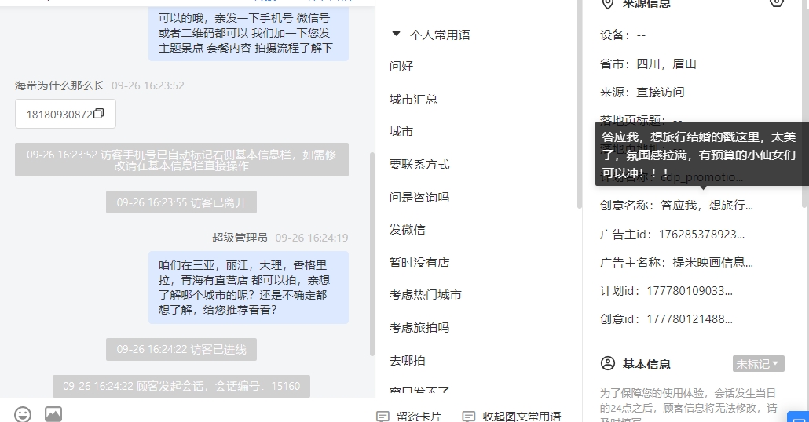Select the 问好 quick phrase
This screenshot has width=809, height=422.
pos(401,67)
